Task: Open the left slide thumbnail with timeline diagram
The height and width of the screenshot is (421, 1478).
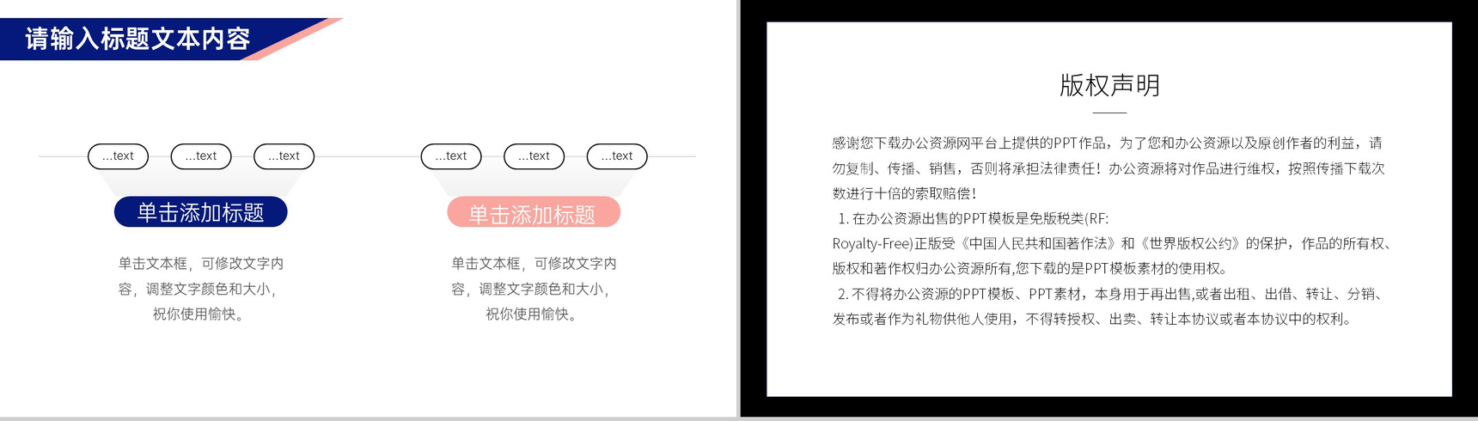Action: tap(369, 209)
